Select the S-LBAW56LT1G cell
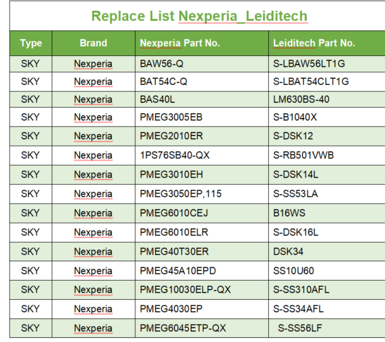The image size is (385, 342). click(x=327, y=64)
